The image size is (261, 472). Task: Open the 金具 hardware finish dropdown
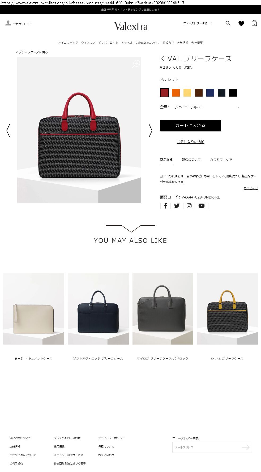(x=207, y=107)
